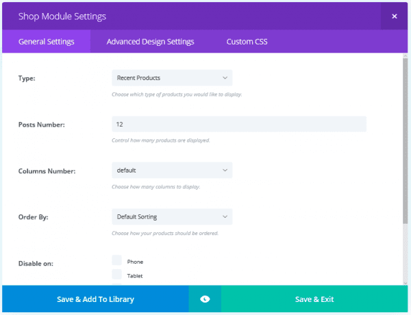Screen dimensions: 411x315
Task: Click the vertical scrollbar of the settings panel
Action: (x=406, y=137)
